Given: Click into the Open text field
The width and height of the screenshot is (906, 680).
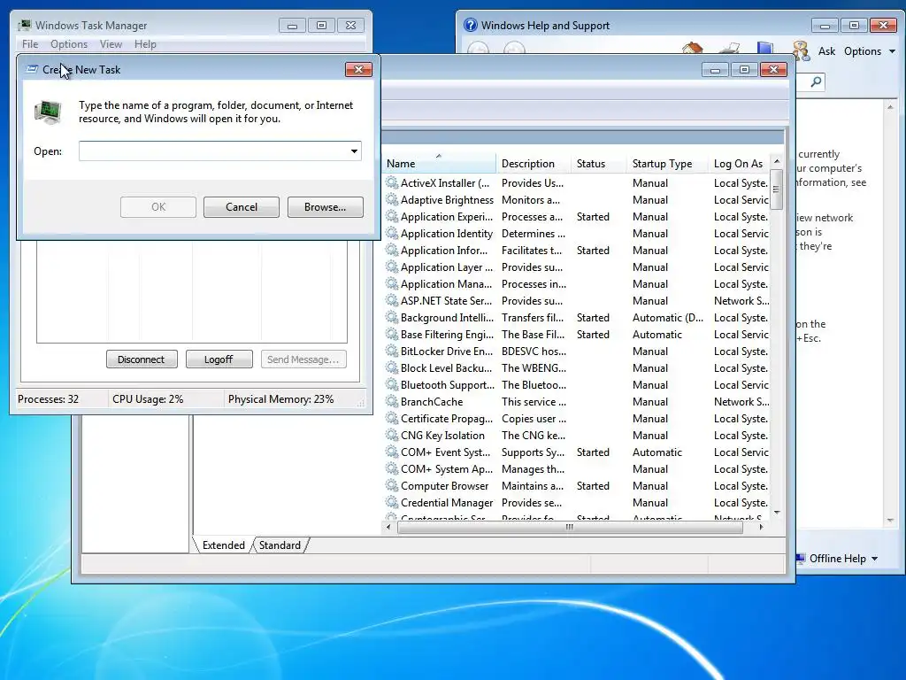Looking at the screenshot, I should tap(213, 151).
